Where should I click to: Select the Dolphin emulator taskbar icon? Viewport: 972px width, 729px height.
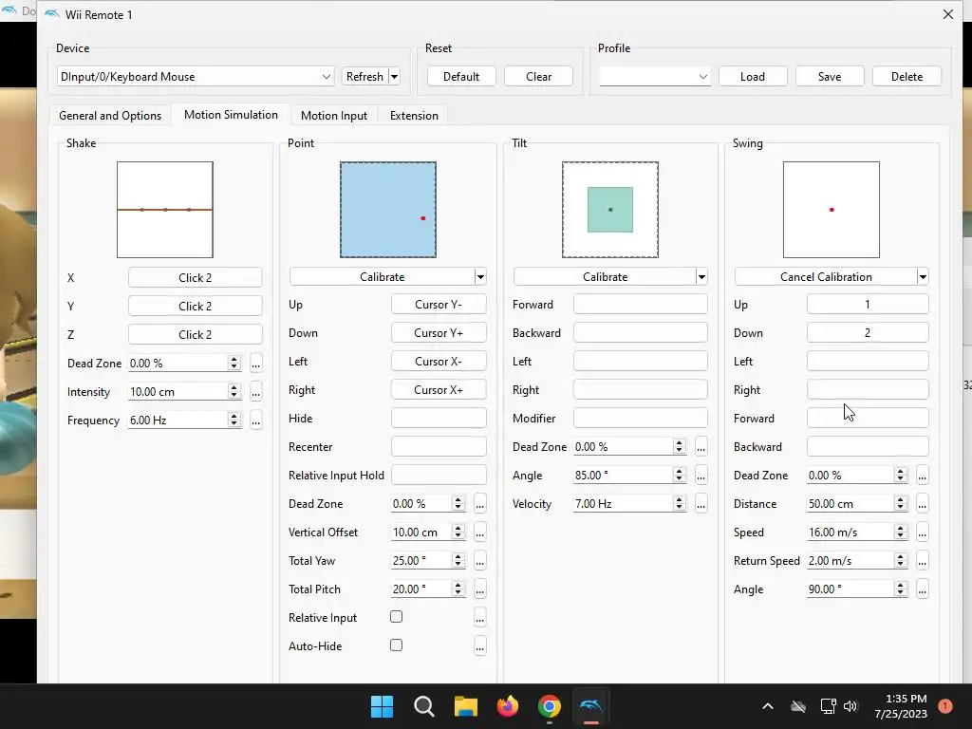(590, 706)
